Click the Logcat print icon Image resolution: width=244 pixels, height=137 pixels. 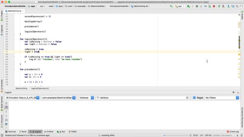click(x=6, y=124)
